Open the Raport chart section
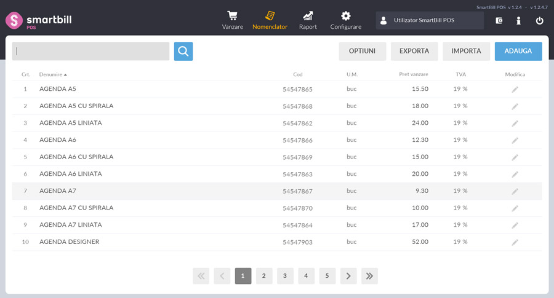554x298 pixels. (x=308, y=20)
